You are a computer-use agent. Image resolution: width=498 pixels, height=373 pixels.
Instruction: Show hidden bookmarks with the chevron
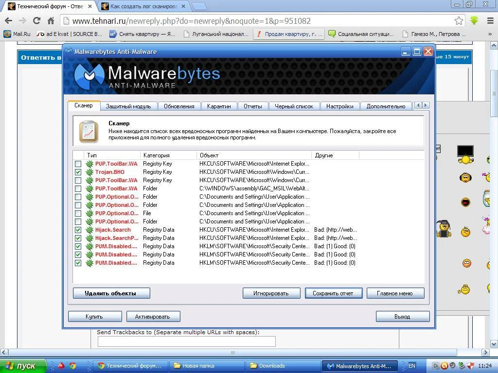click(490, 34)
